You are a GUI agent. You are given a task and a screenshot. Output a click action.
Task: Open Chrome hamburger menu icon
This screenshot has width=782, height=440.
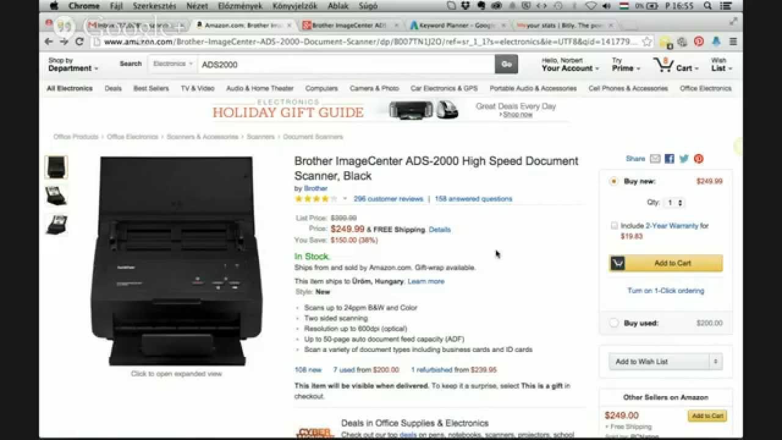733,42
